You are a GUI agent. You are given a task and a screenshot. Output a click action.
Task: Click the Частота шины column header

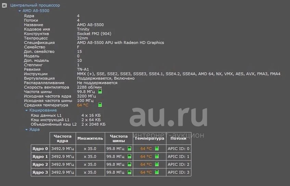119,138
